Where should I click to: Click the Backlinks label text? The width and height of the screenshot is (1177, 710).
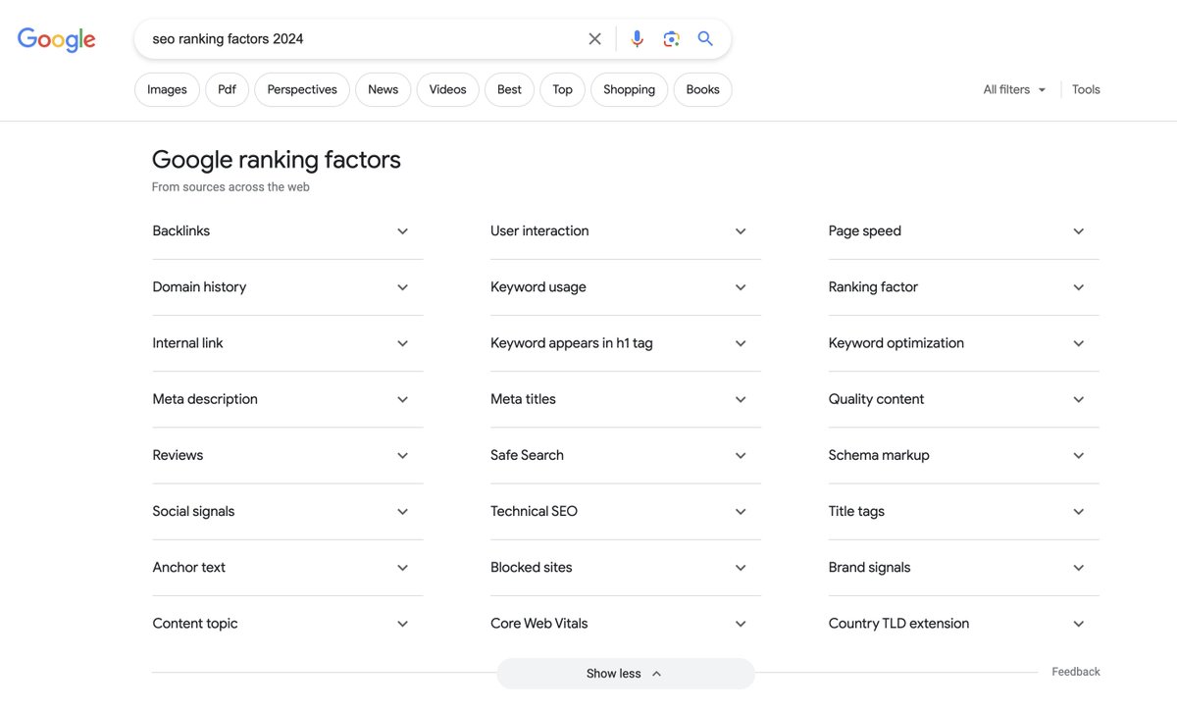181,231
